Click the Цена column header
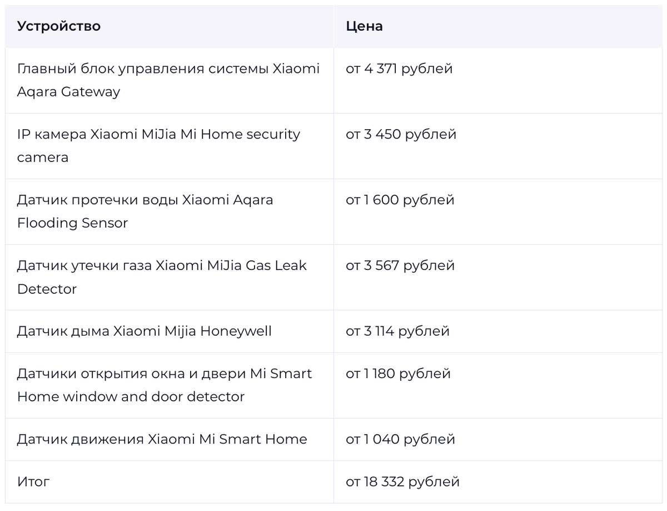This screenshot has width=667, height=511. (x=364, y=26)
